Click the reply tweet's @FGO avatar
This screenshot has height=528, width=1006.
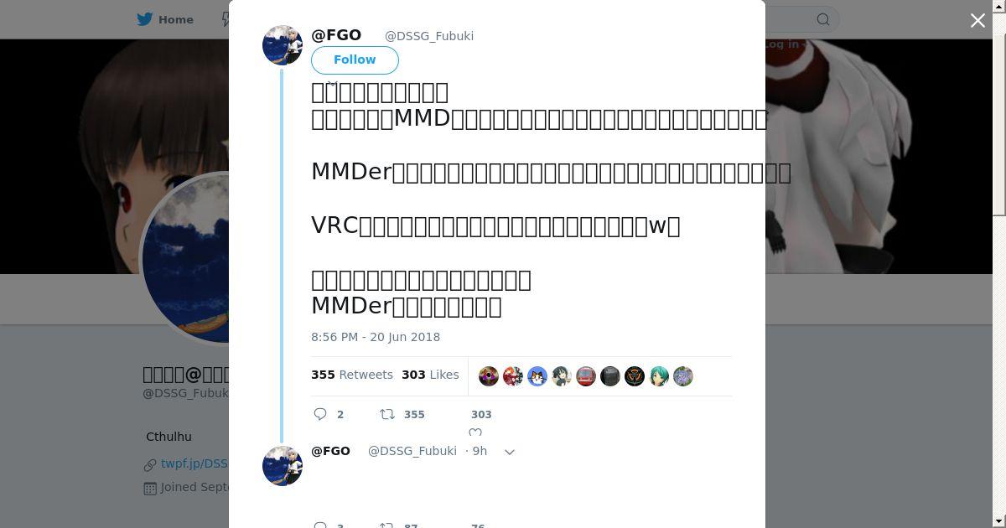[x=283, y=465]
